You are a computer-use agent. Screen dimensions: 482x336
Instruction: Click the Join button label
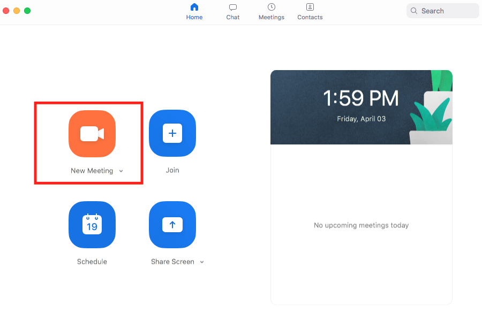coord(172,170)
